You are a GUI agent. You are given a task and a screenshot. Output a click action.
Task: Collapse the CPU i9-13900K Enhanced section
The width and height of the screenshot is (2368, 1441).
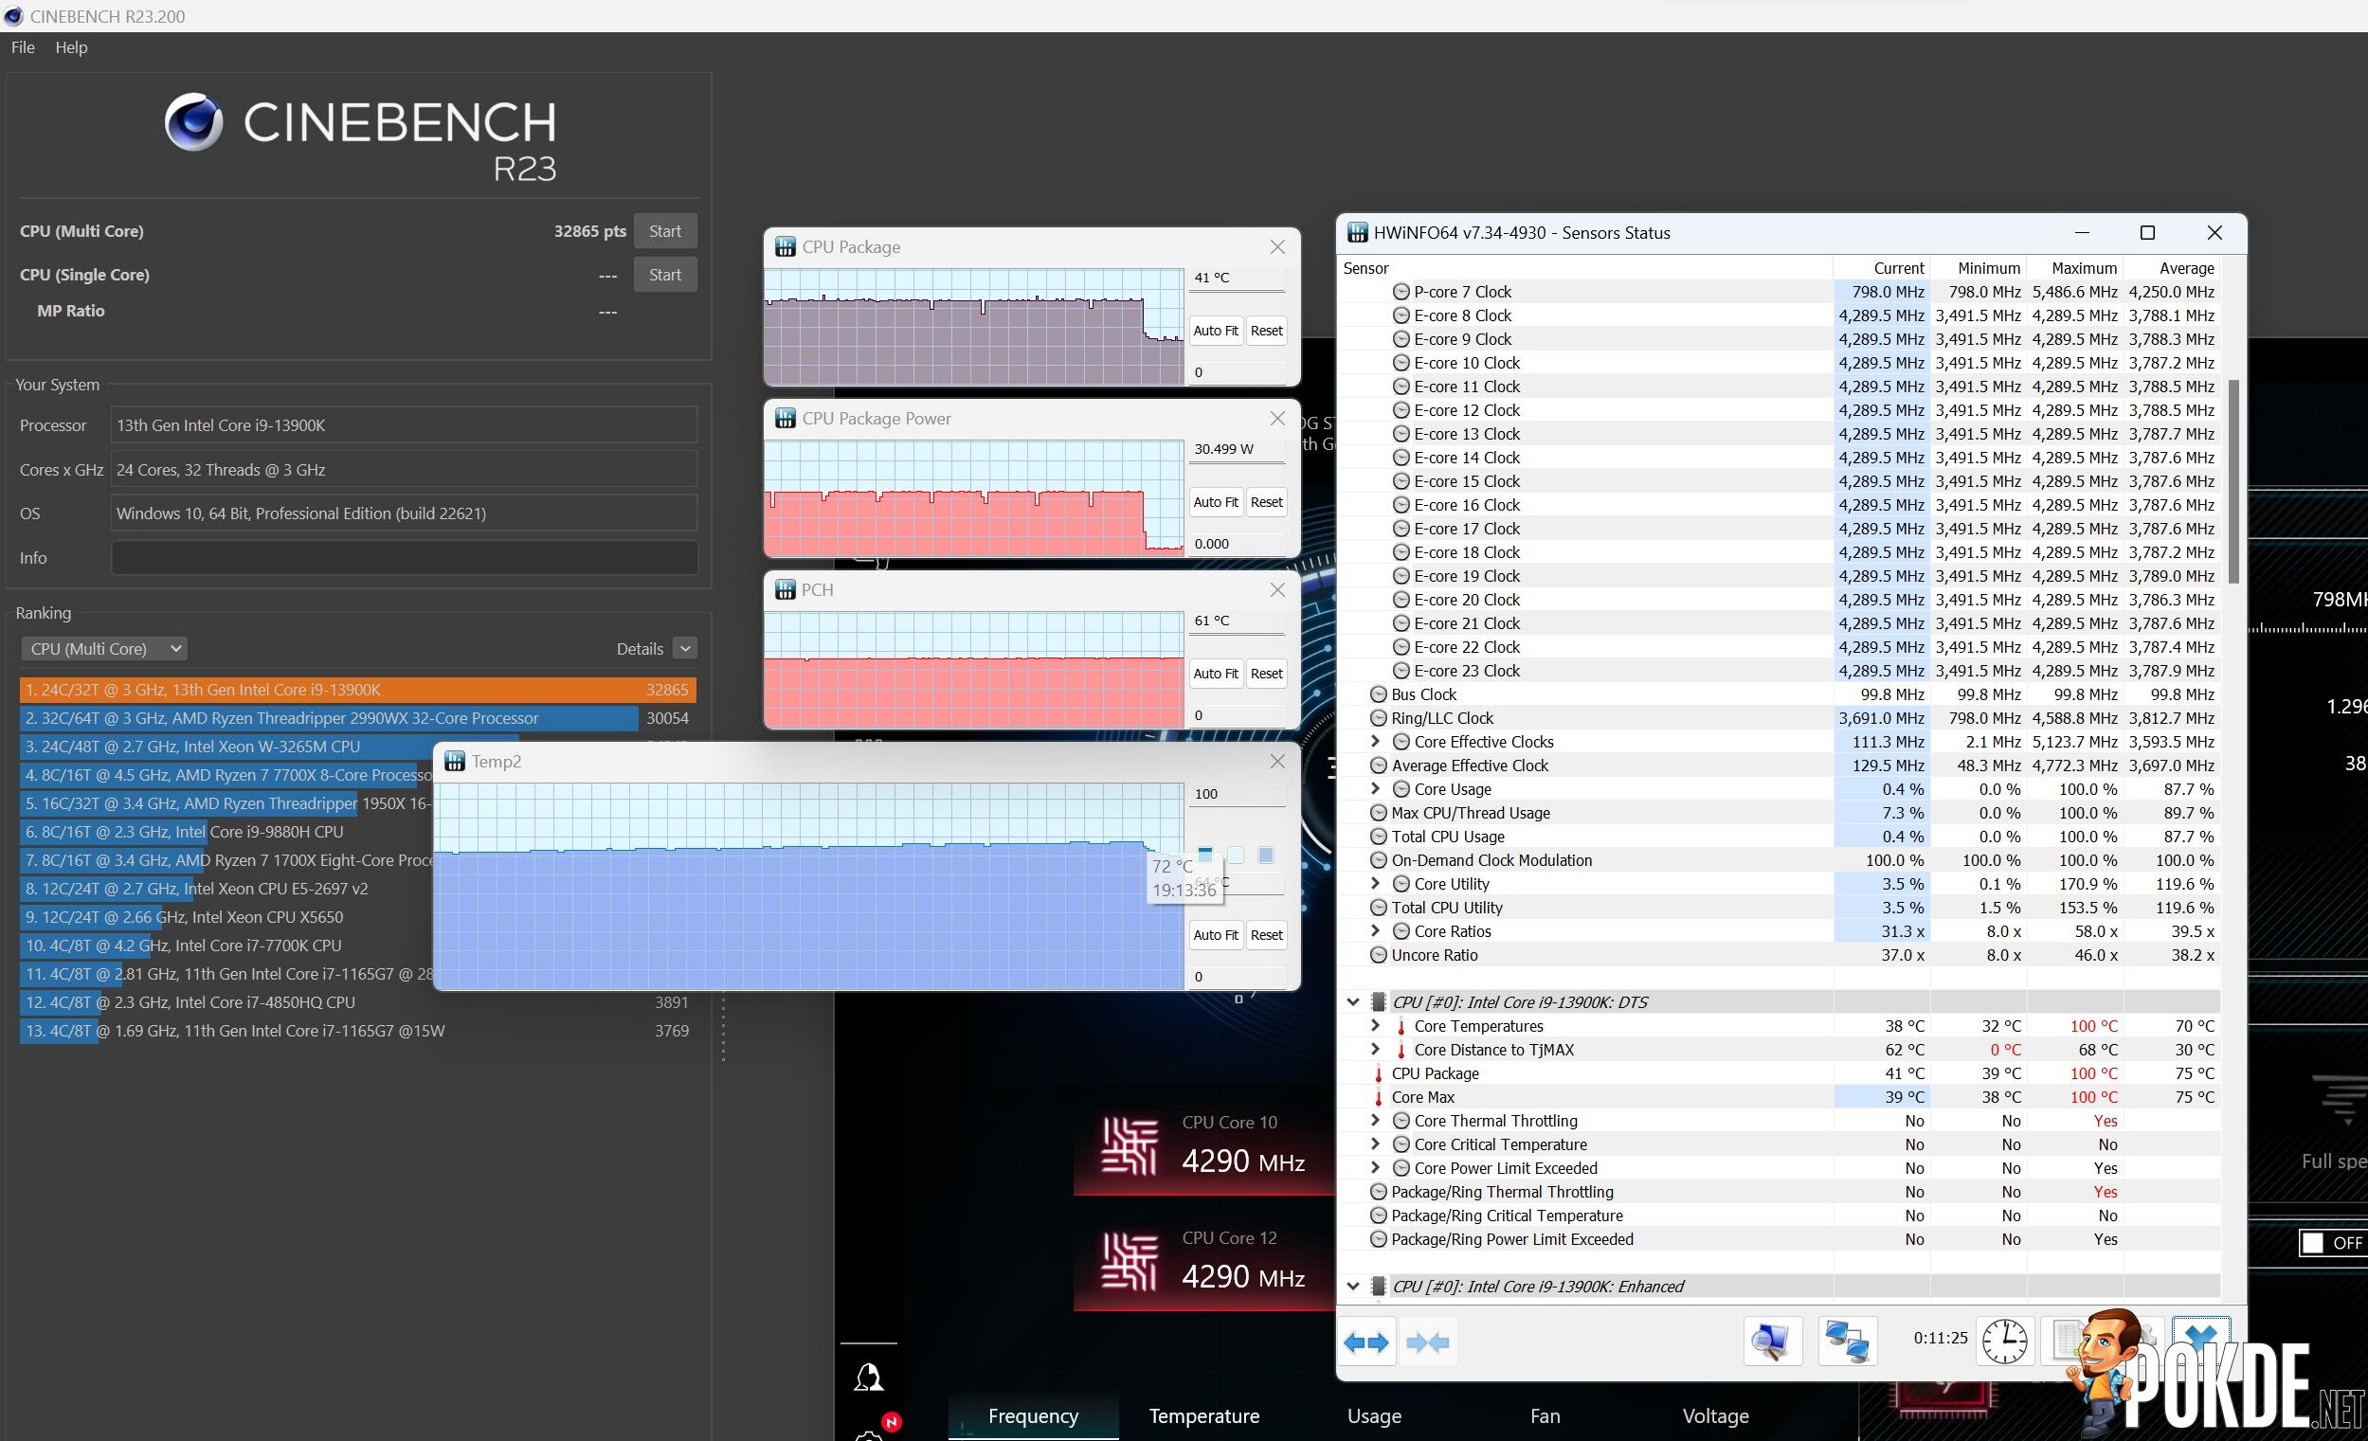tap(1353, 1287)
